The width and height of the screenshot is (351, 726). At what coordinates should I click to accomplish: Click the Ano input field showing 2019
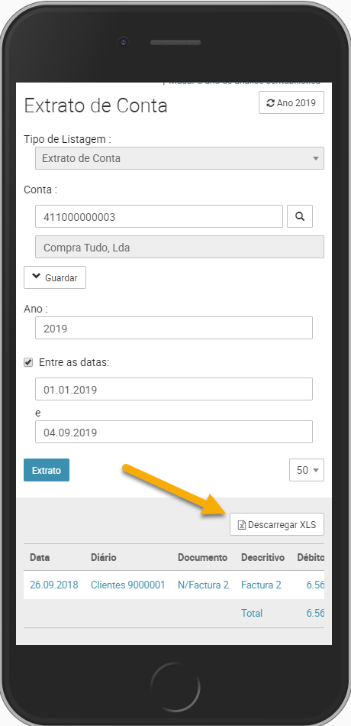tap(174, 328)
